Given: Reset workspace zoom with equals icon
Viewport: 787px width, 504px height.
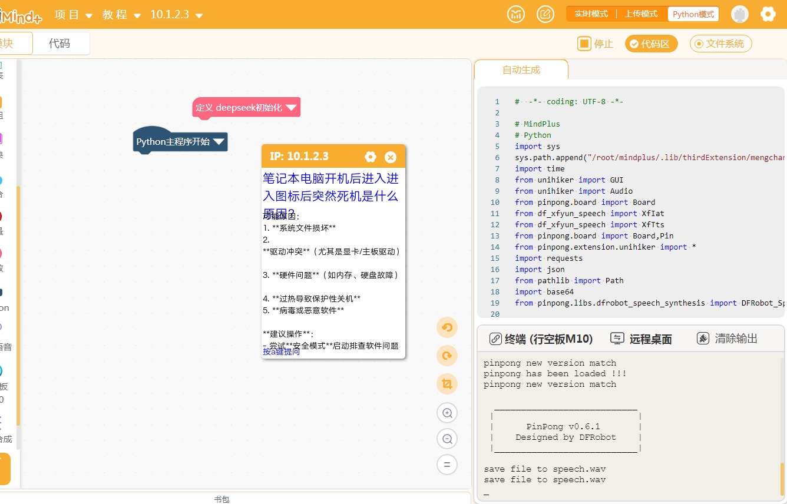Looking at the screenshot, I should coord(447,465).
